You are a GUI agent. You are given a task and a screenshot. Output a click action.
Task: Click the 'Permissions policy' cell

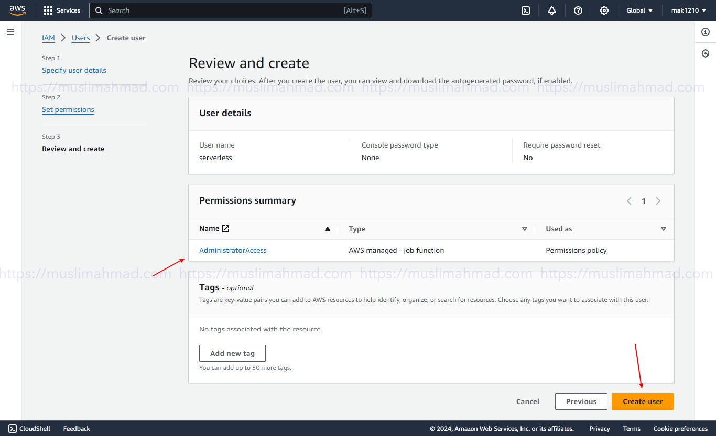[x=576, y=250]
